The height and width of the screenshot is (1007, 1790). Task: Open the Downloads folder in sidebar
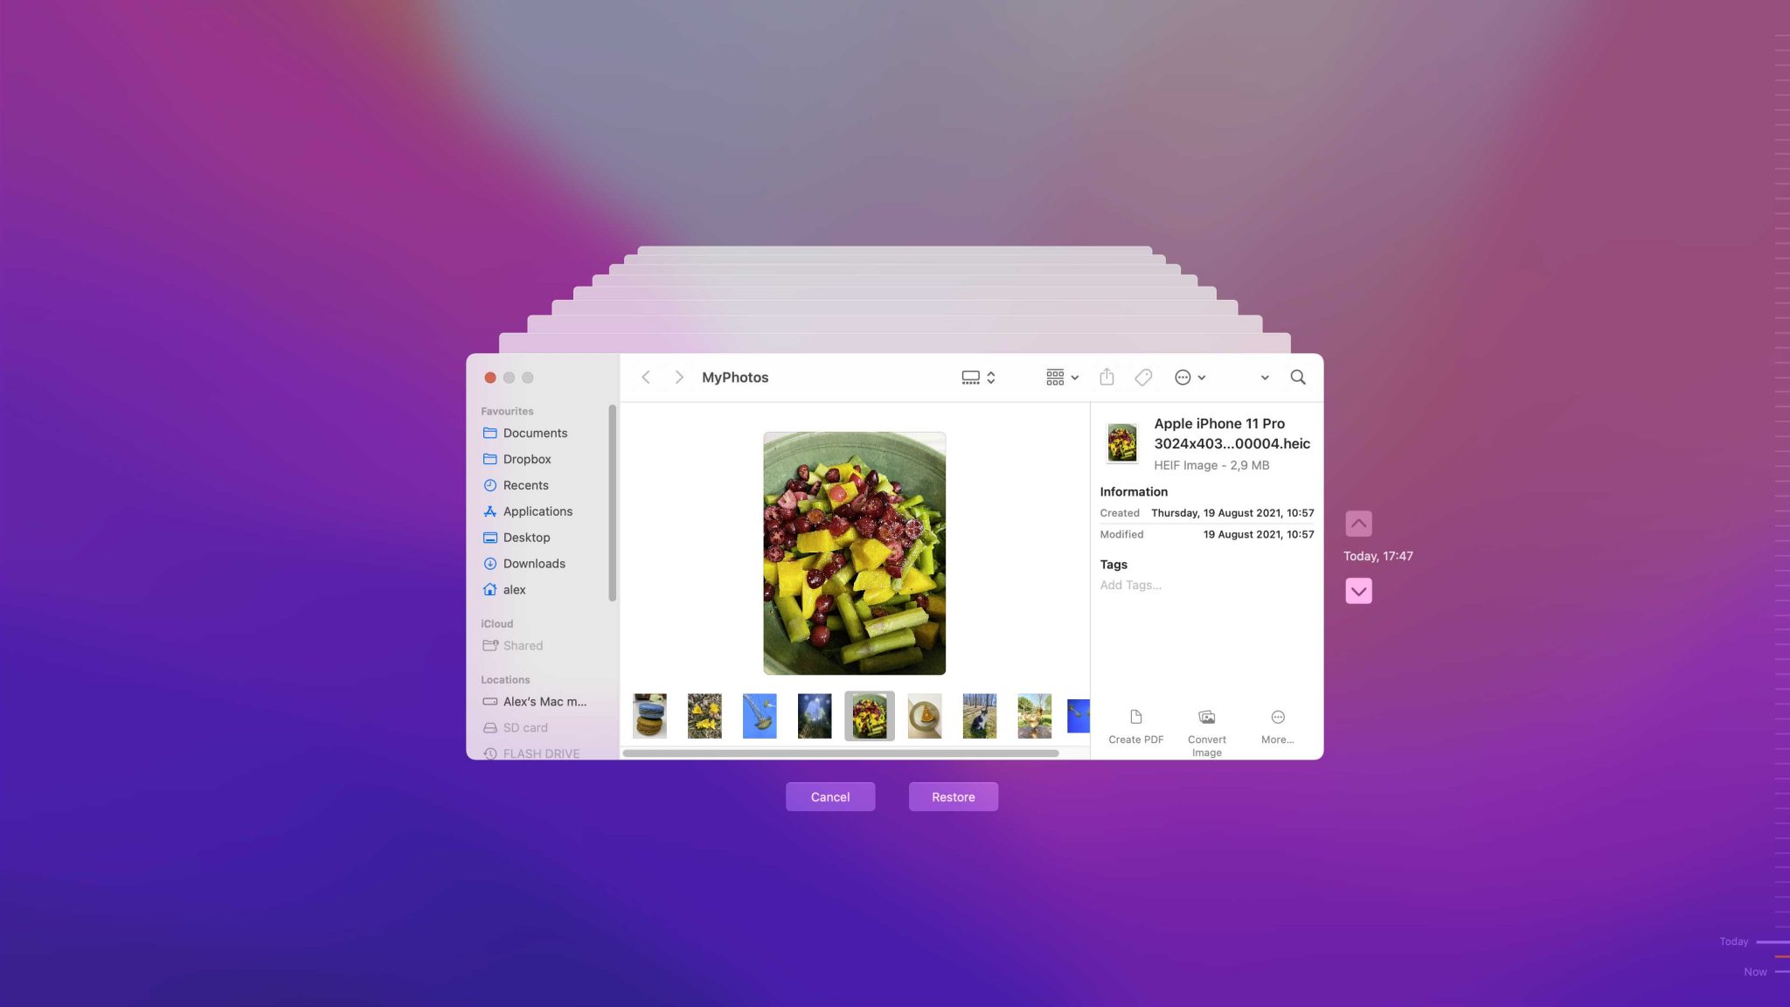pos(533,563)
